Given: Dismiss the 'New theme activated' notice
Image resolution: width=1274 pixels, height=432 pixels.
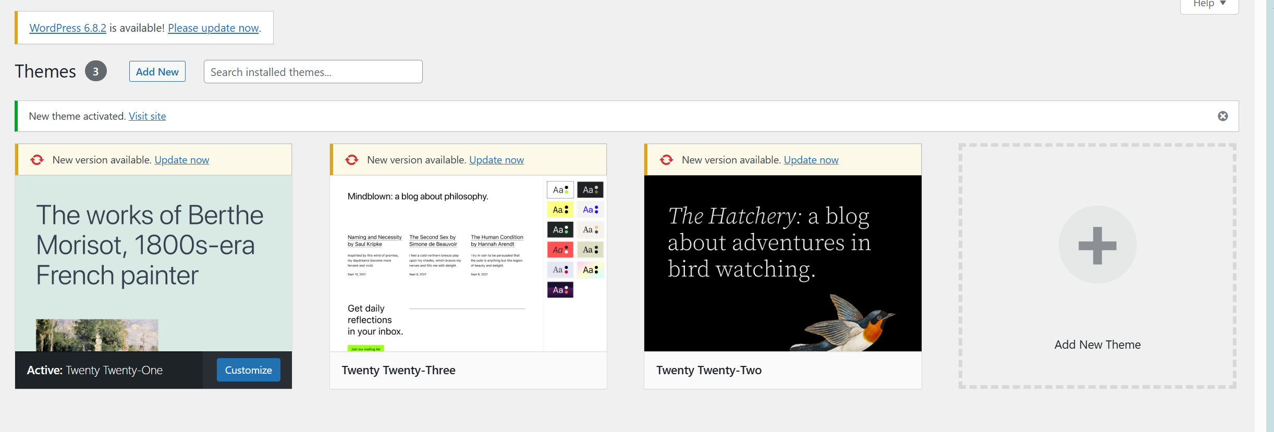Looking at the screenshot, I should pyautogui.click(x=1222, y=116).
